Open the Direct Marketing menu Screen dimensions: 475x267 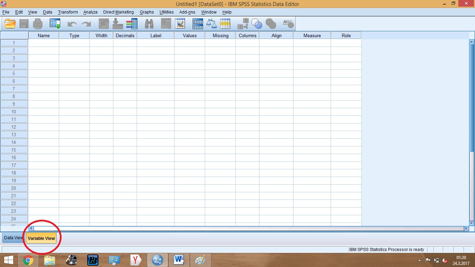click(x=119, y=12)
